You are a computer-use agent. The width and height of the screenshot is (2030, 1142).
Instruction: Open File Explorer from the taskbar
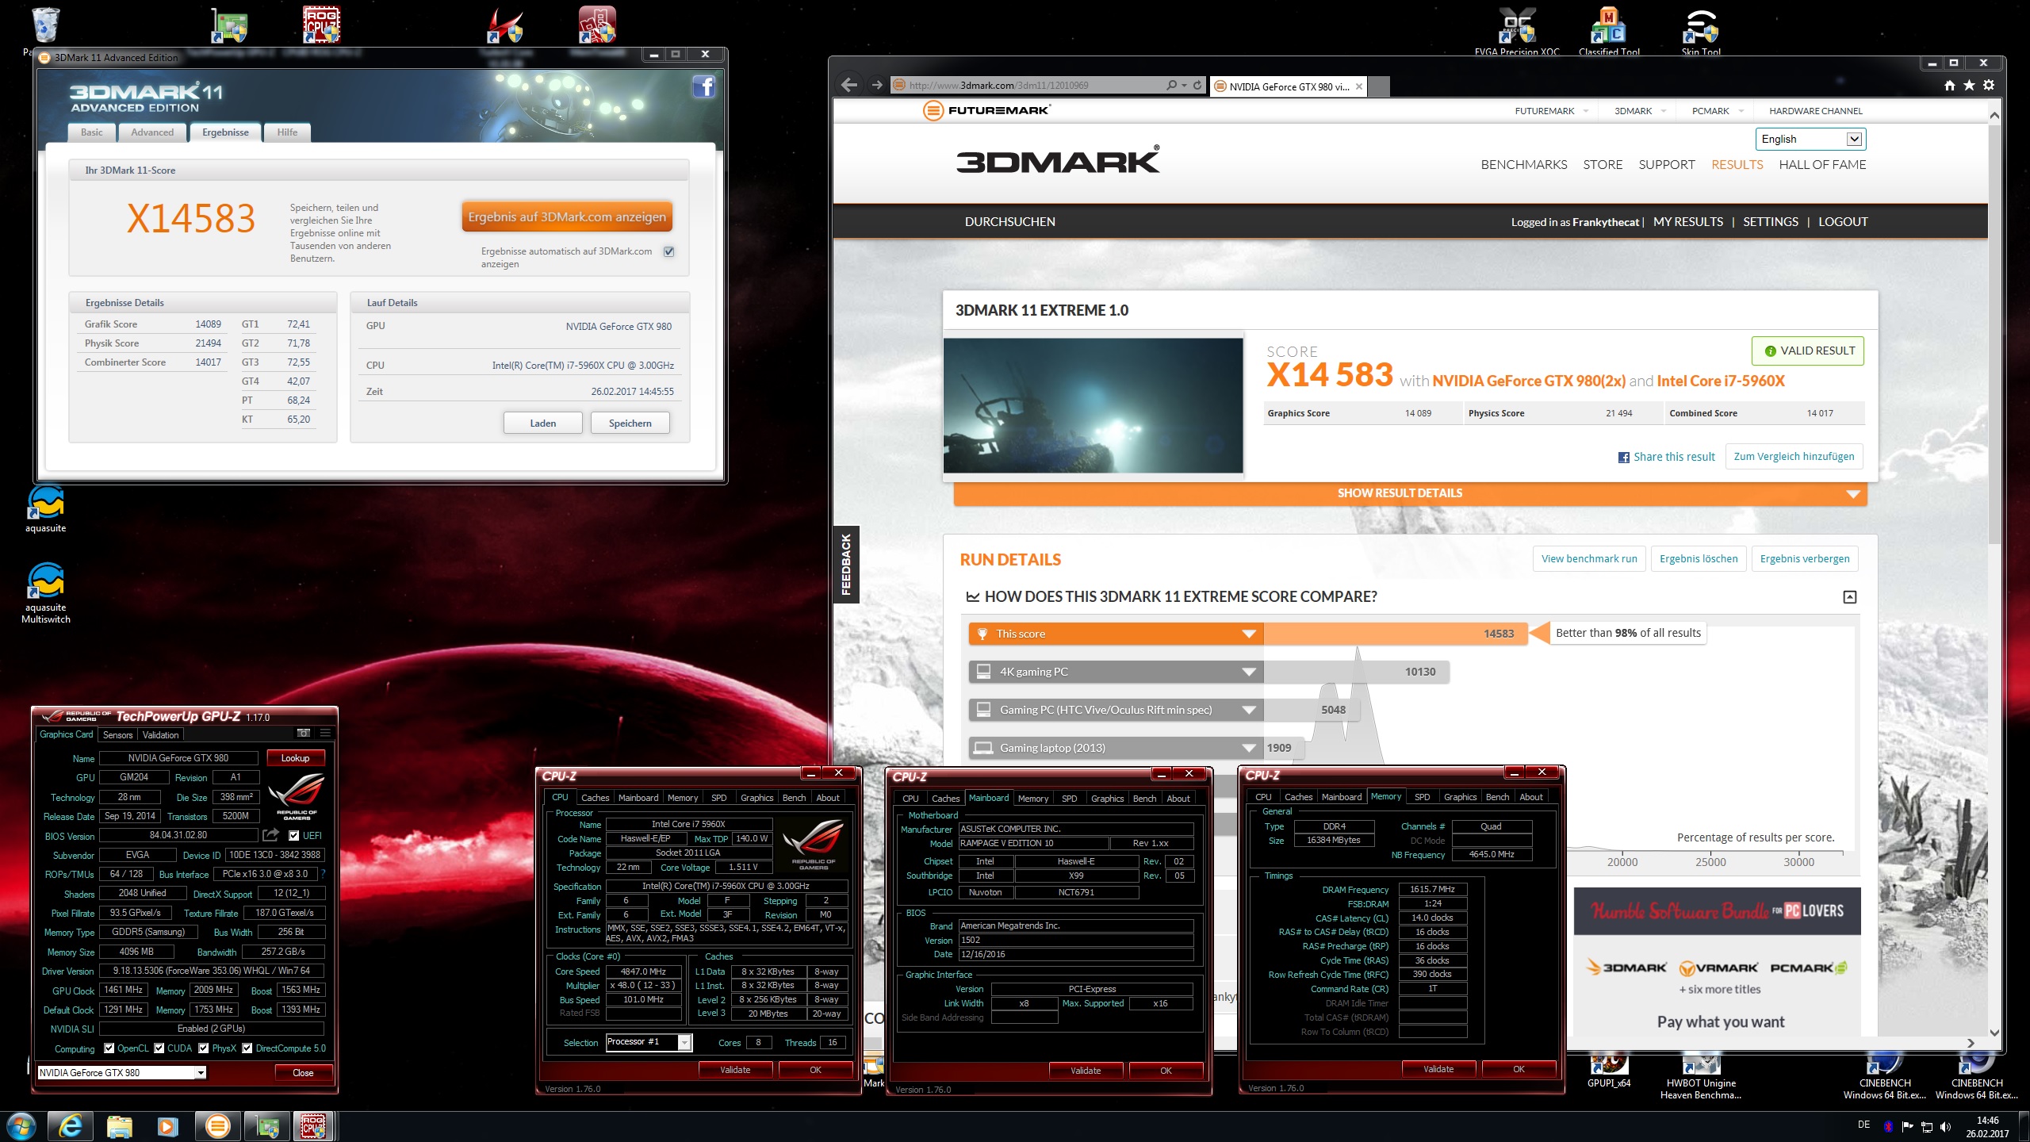coord(120,1126)
